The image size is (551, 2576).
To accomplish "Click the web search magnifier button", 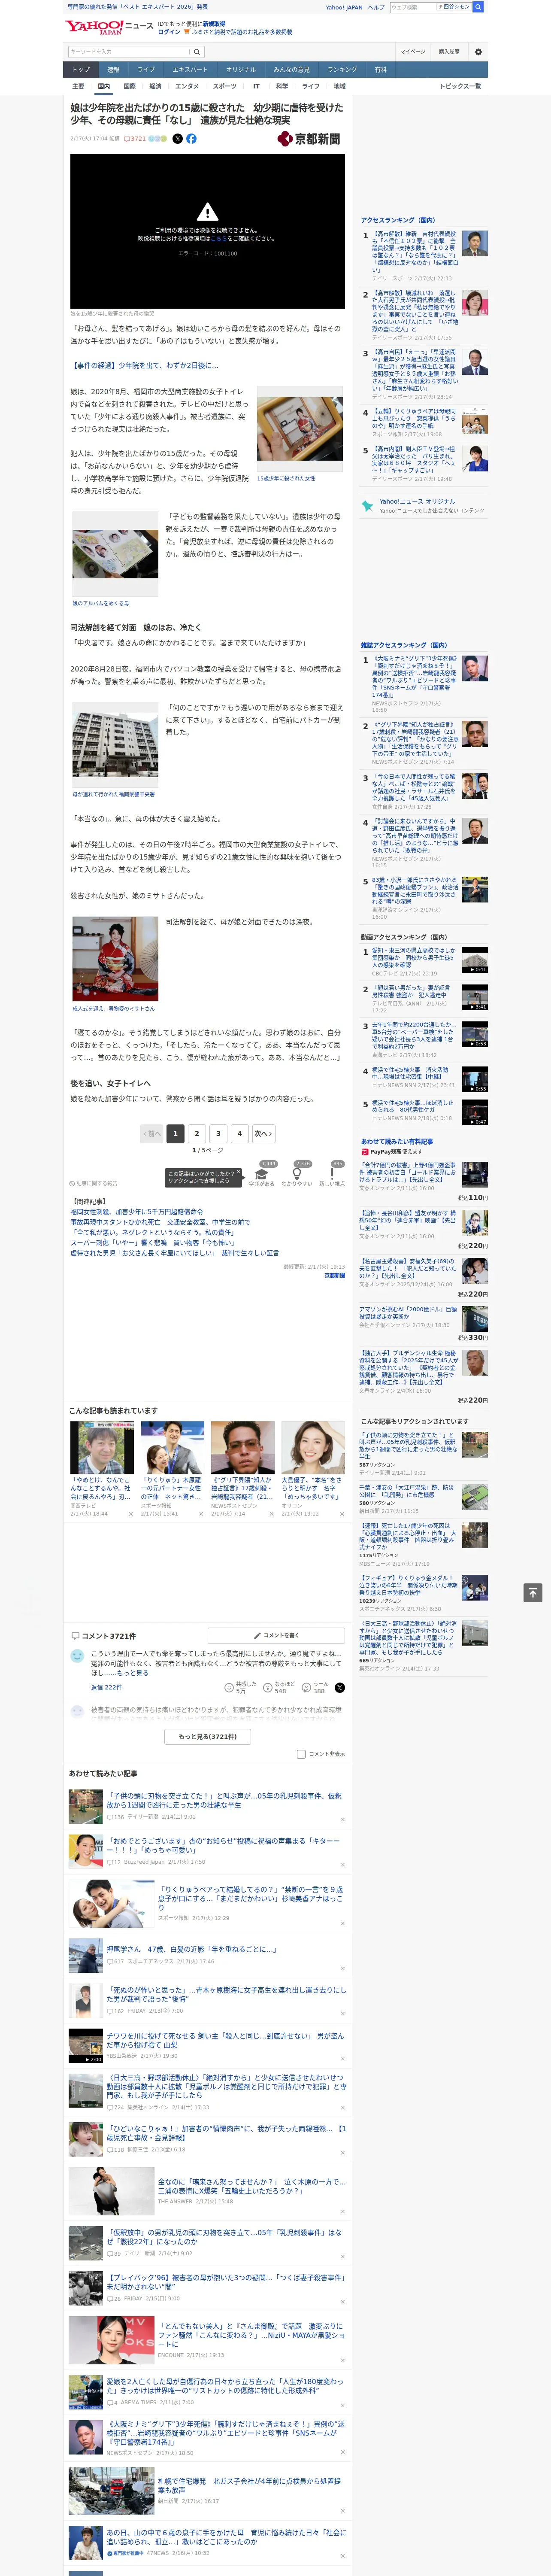I will pos(478,7).
